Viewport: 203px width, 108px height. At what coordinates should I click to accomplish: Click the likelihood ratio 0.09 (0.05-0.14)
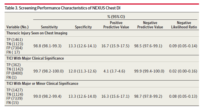[183, 46]
